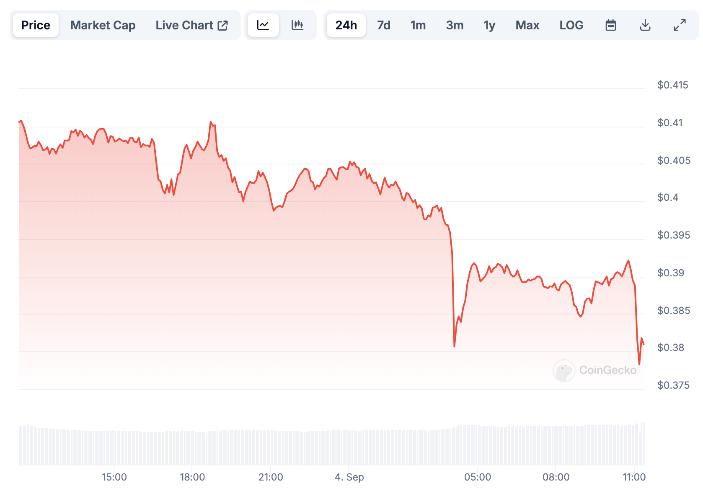703x499 pixels.
Task: Show the Max price history
Action: point(527,25)
